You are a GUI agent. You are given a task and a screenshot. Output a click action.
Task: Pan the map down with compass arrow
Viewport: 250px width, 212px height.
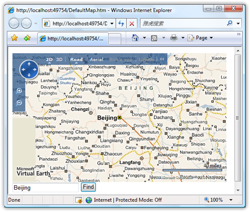29,75
